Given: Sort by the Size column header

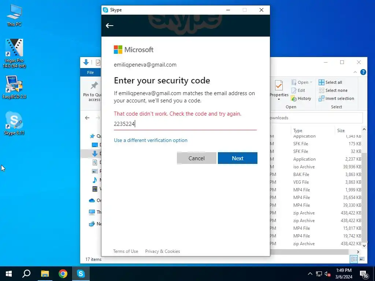Looking at the screenshot, I should coord(341,131).
